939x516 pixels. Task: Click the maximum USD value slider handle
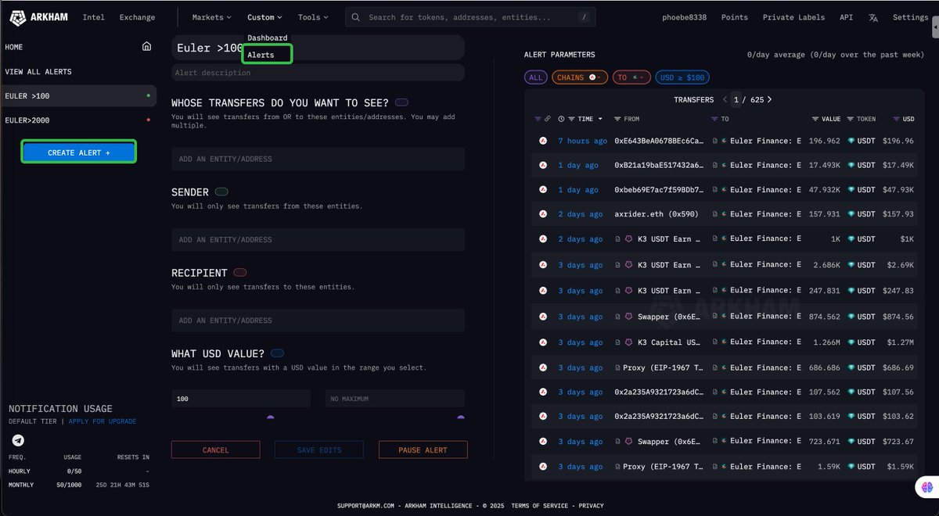pos(460,417)
